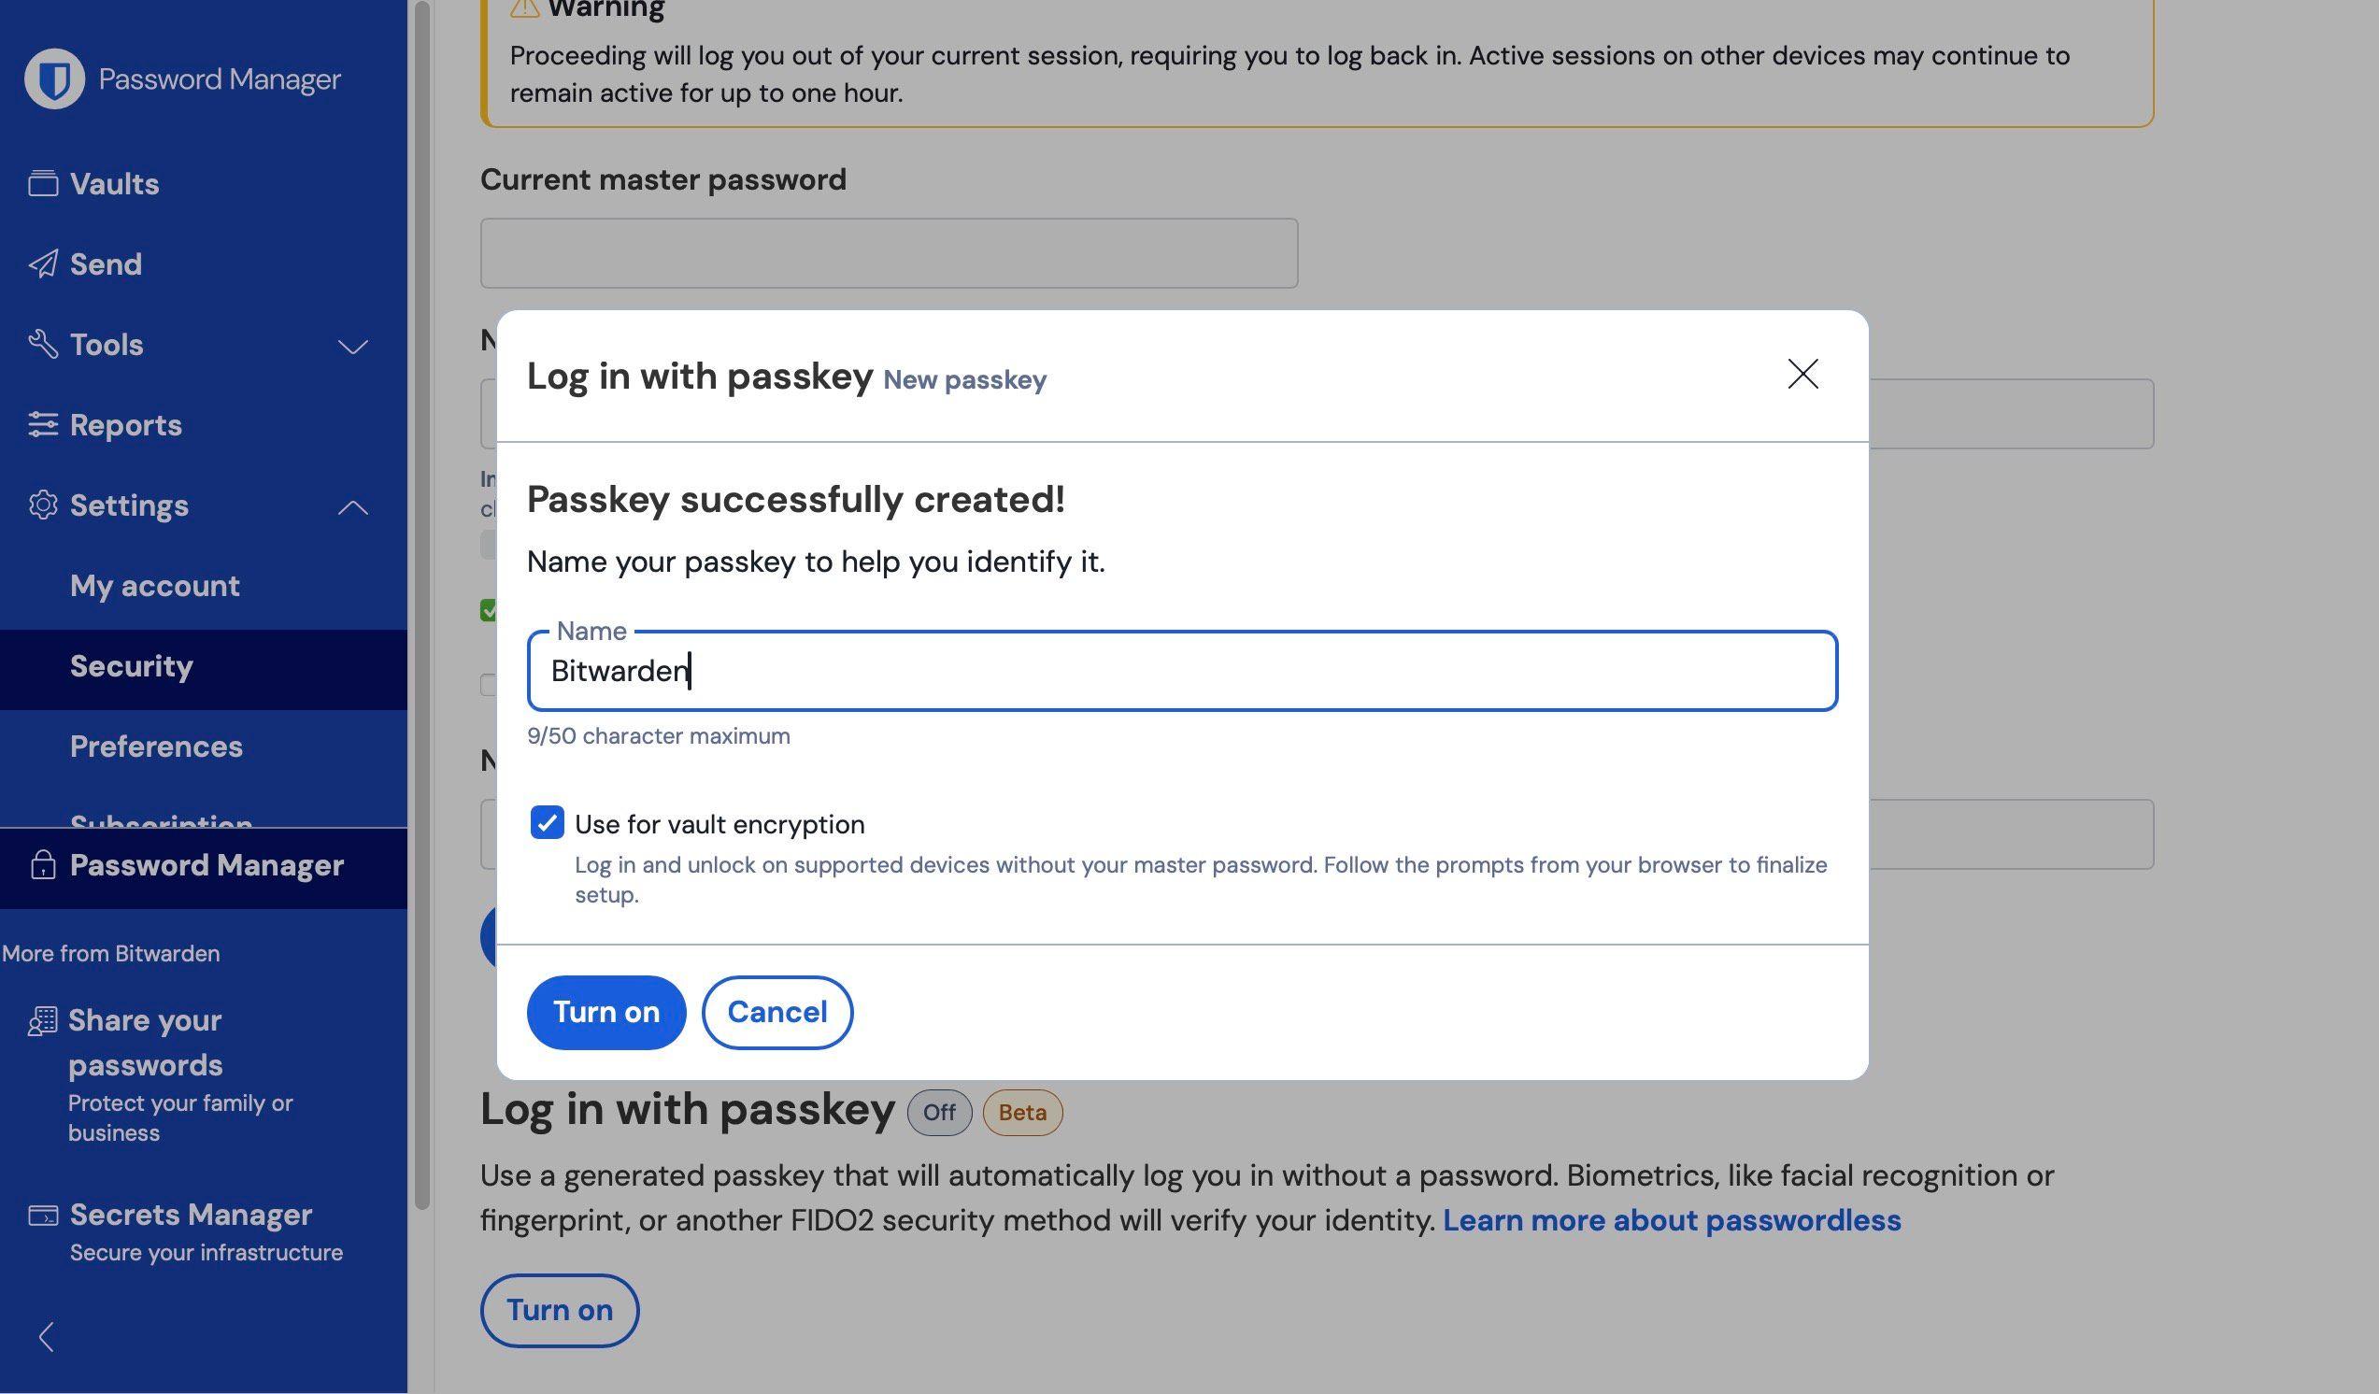2379x1394 pixels.
Task: Click the Reports sliders icon
Action: click(42, 425)
